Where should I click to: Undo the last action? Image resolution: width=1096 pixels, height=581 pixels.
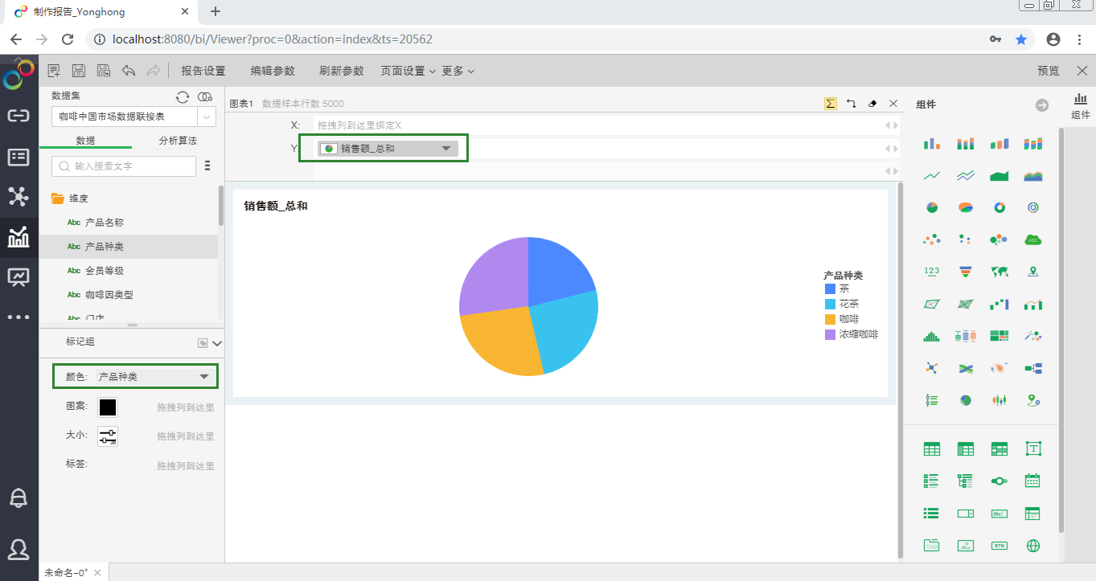pos(129,71)
